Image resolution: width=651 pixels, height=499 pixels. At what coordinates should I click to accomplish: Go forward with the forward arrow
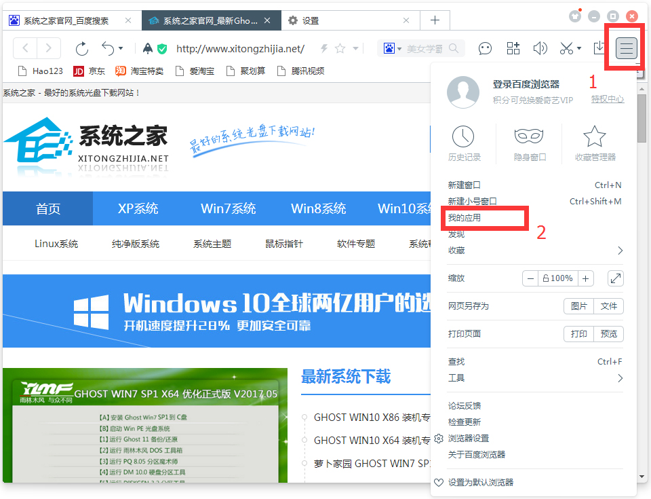point(49,48)
